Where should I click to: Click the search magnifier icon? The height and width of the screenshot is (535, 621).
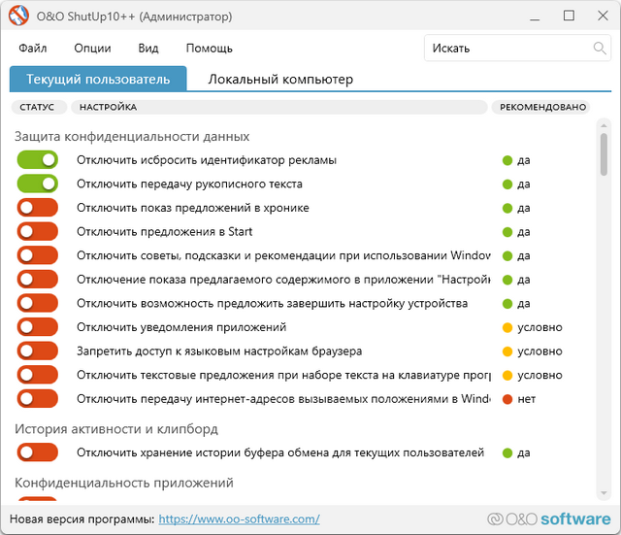600,48
